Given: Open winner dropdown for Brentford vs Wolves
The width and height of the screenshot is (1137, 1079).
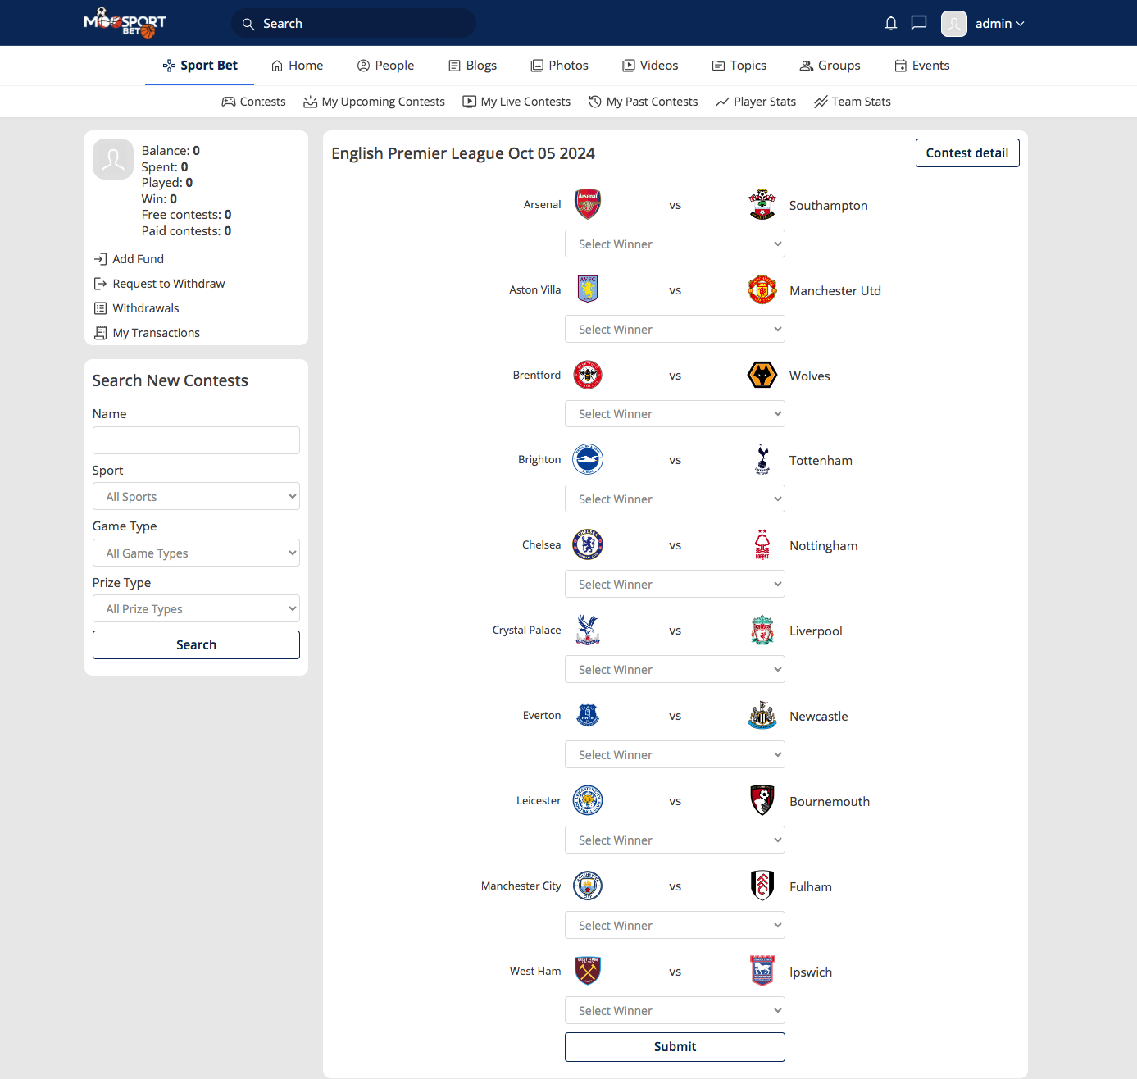Looking at the screenshot, I should coord(675,413).
